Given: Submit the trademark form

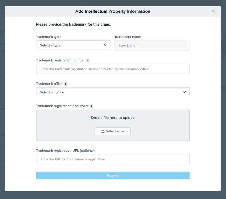Looking at the screenshot, I should click(x=113, y=176).
